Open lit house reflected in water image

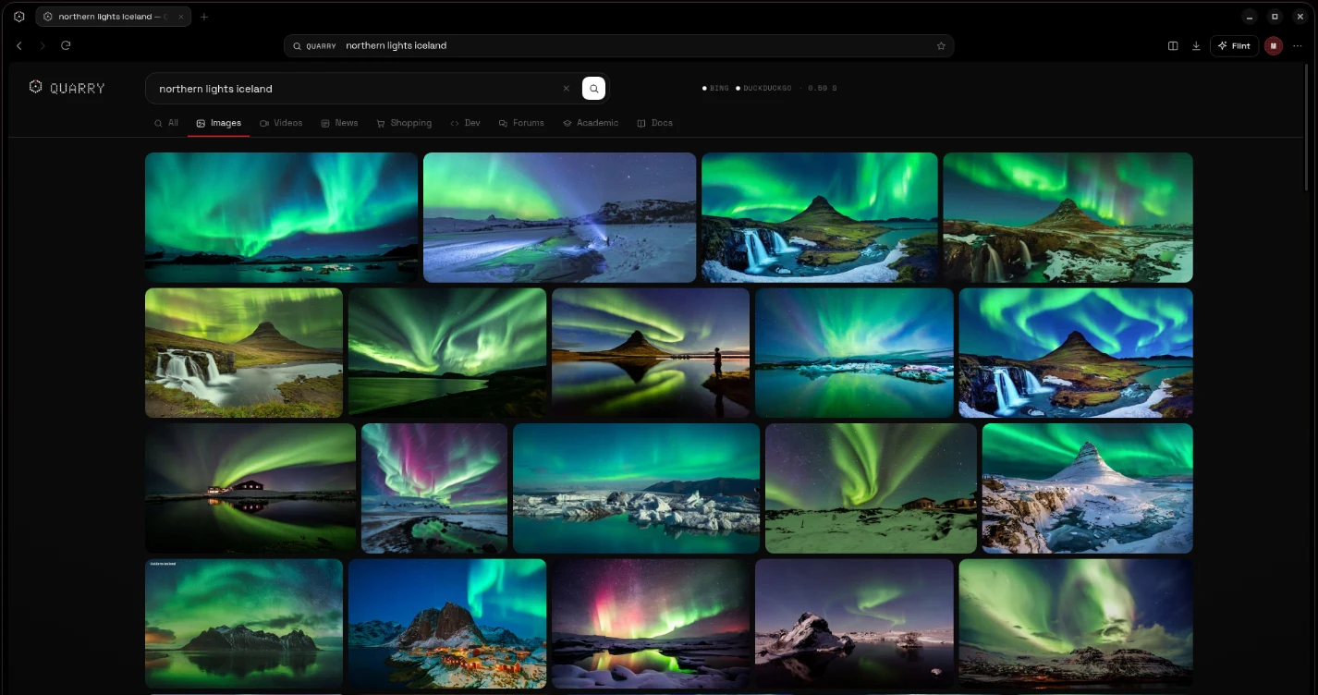coord(250,488)
